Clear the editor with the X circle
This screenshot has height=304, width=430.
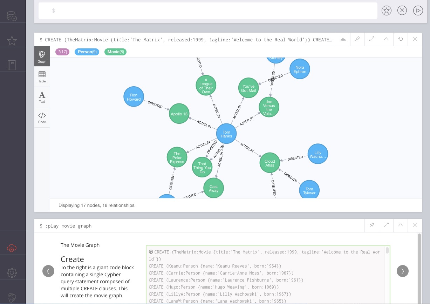click(x=402, y=11)
